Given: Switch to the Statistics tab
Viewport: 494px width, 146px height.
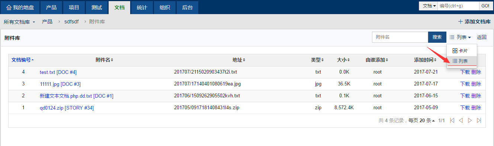Looking at the screenshot, I should 142,7.
